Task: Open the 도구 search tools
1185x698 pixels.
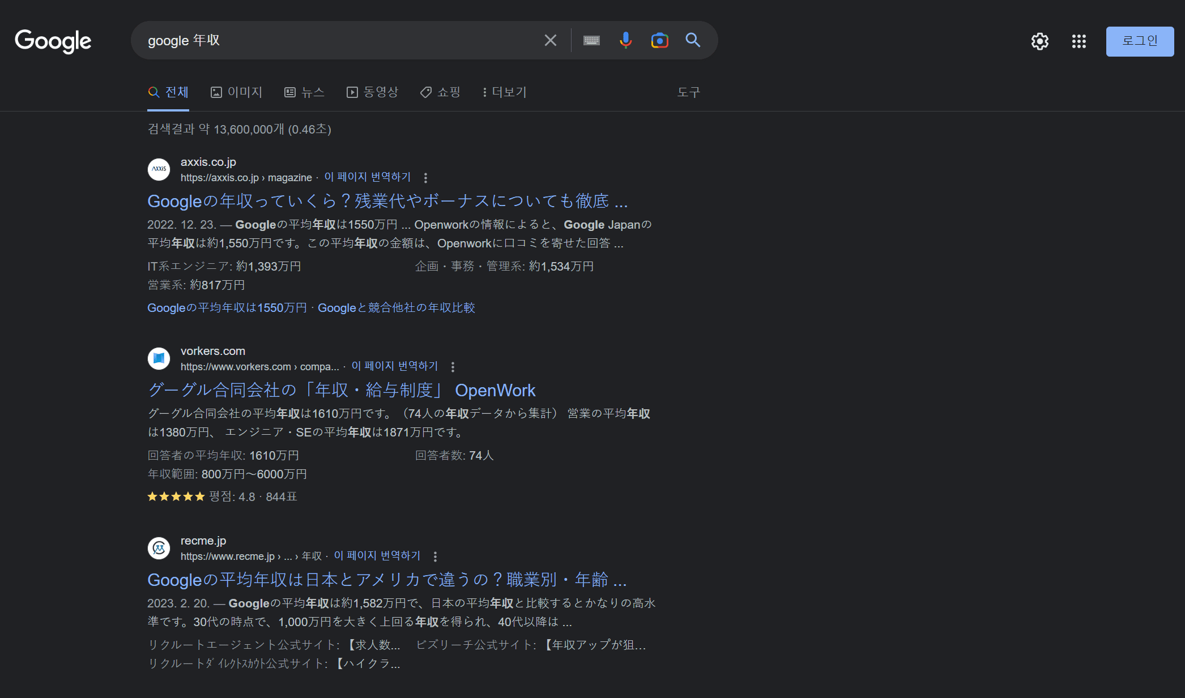Action: [x=688, y=92]
